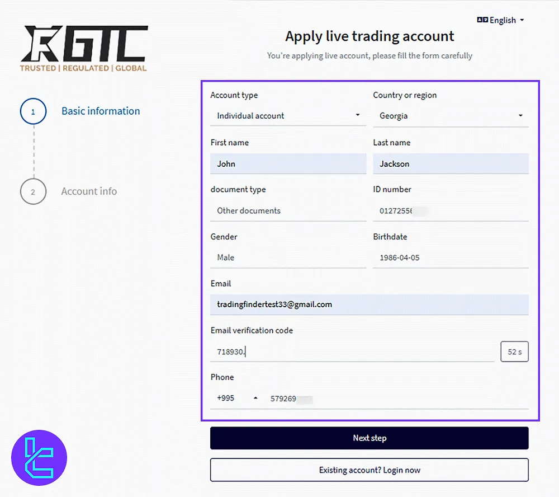Click the GTC logo
Screen dimensions: 559x497
pos(84,49)
